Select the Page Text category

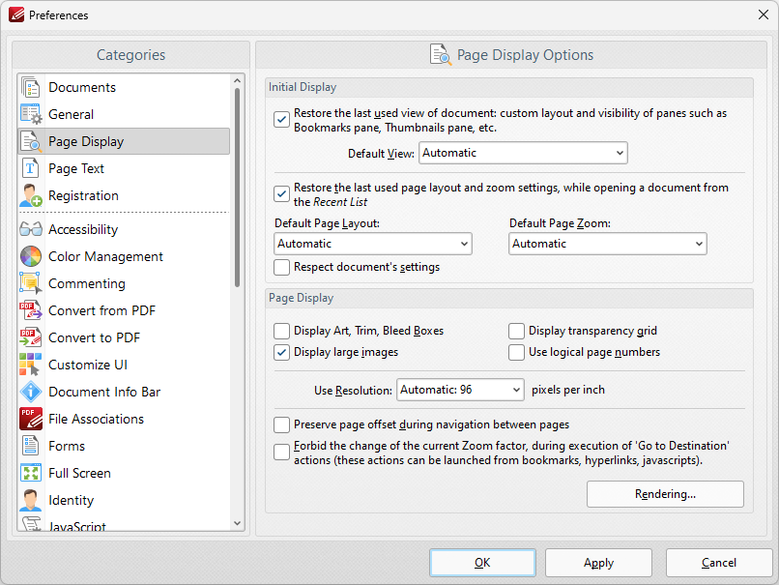click(x=125, y=168)
